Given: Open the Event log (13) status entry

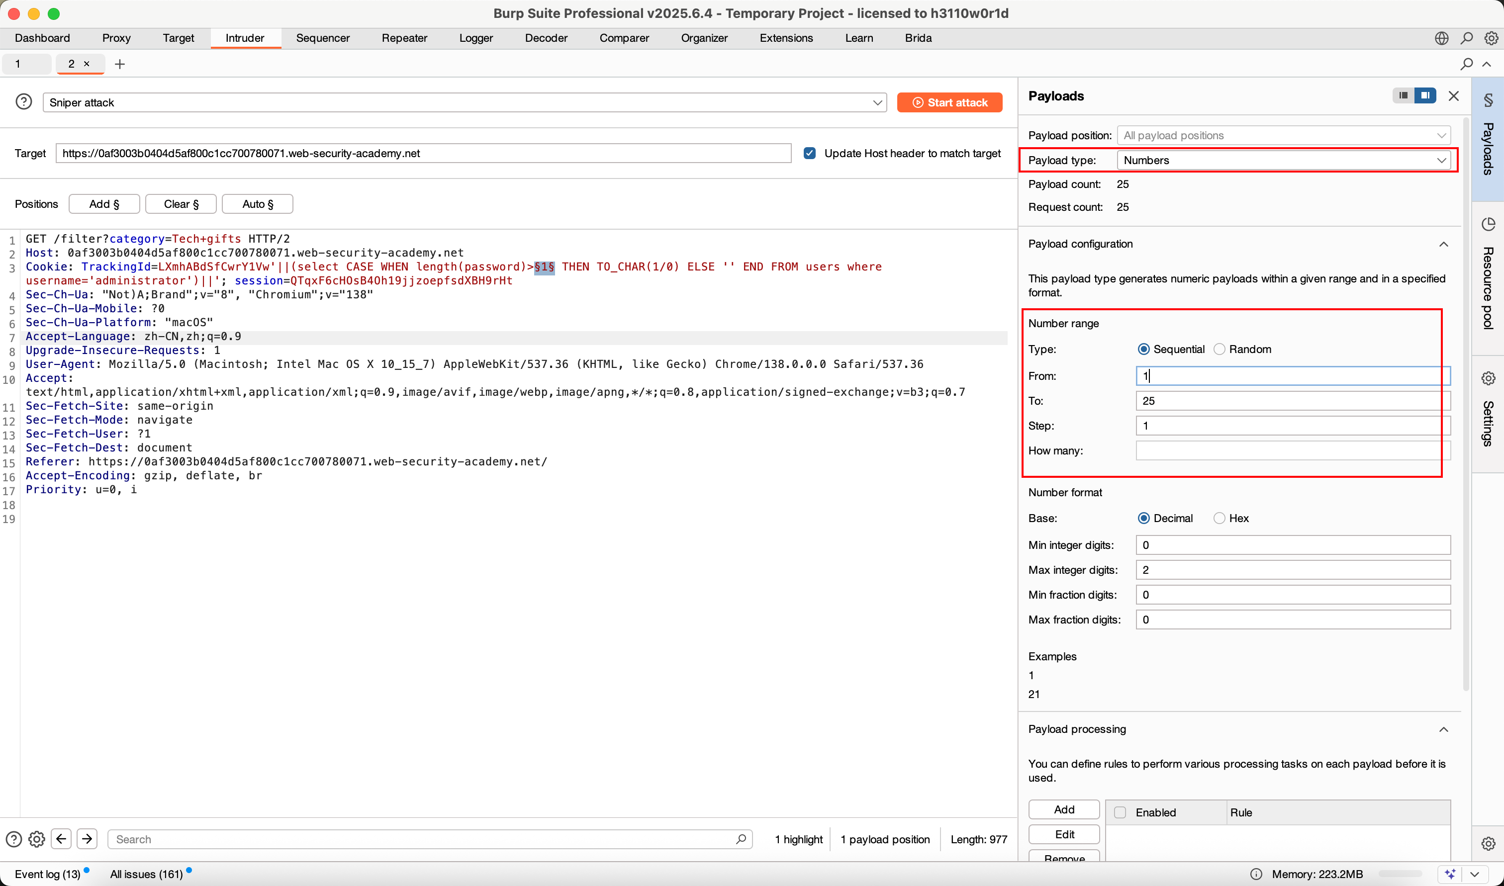Looking at the screenshot, I should click(x=48, y=874).
